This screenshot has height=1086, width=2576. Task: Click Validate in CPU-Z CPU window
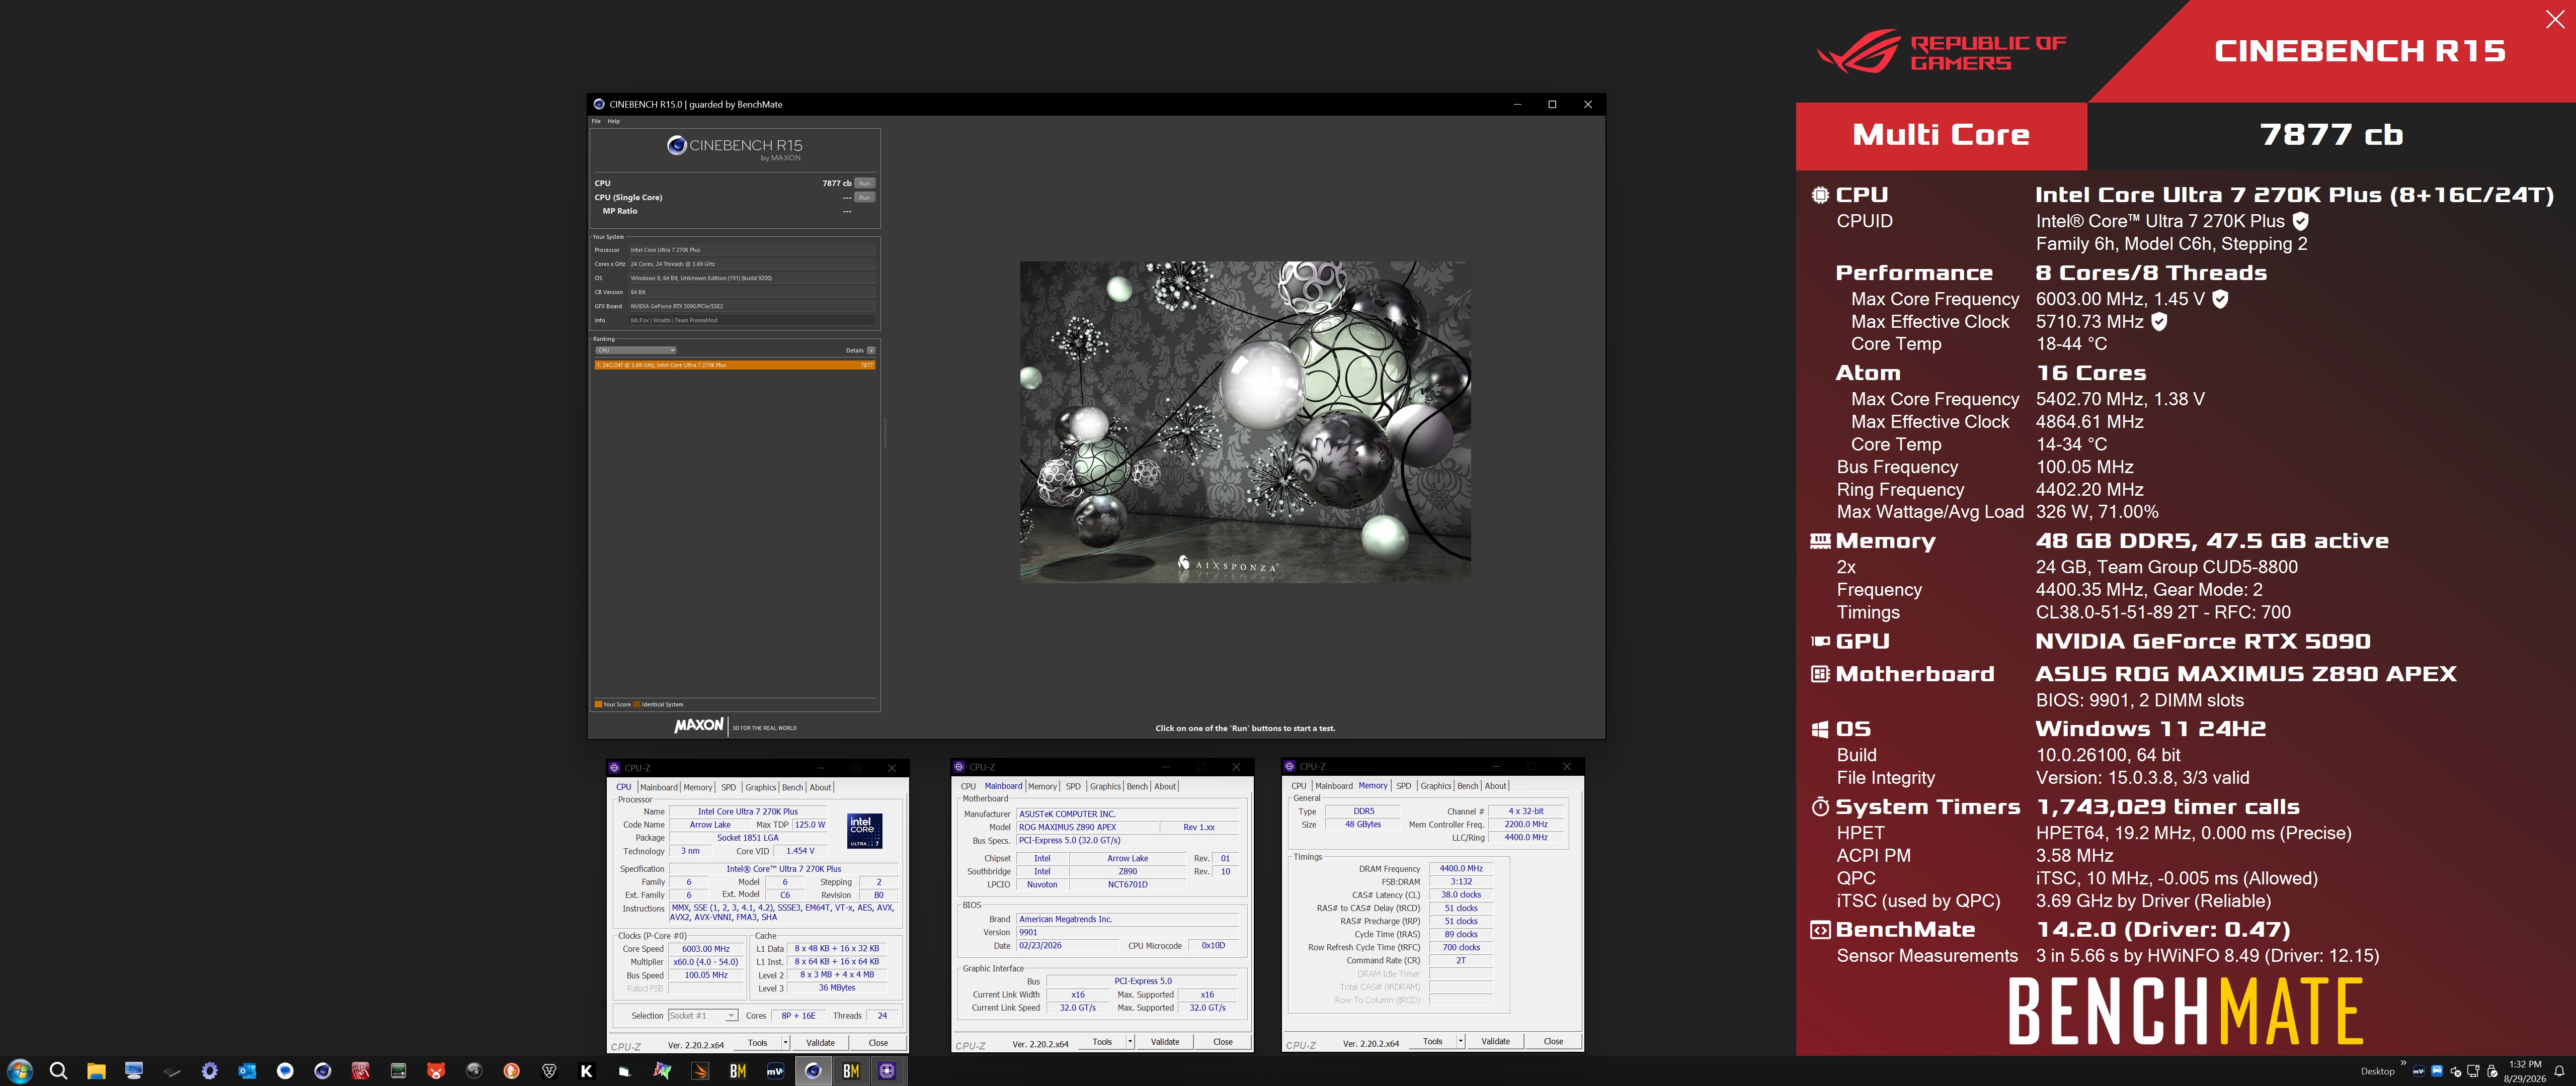click(820, 1042)
